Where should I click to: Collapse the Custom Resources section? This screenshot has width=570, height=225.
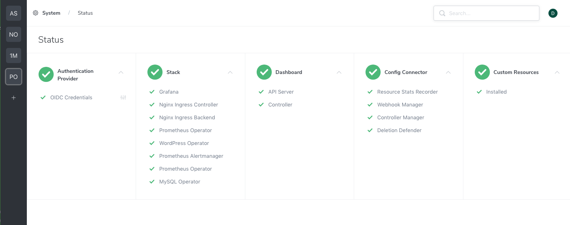[x=557, y=72]
